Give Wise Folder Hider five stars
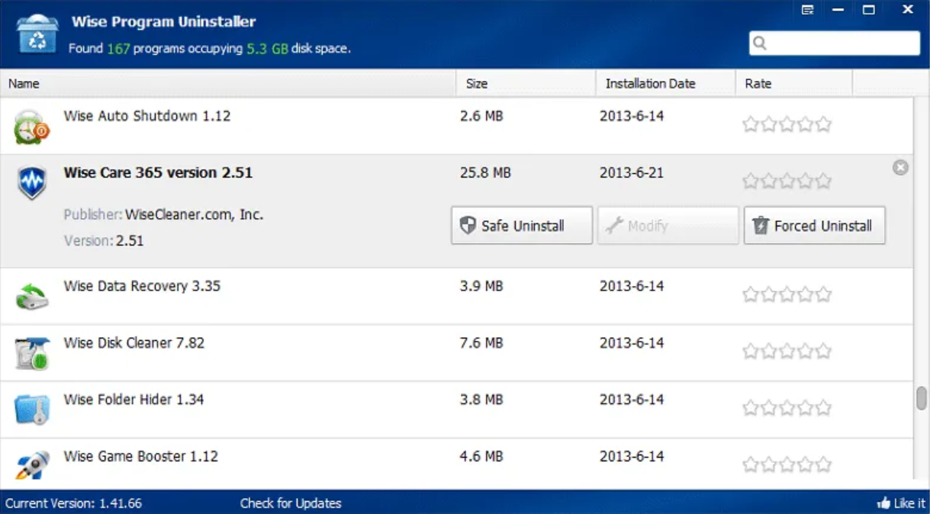 (x=823, y=408)
